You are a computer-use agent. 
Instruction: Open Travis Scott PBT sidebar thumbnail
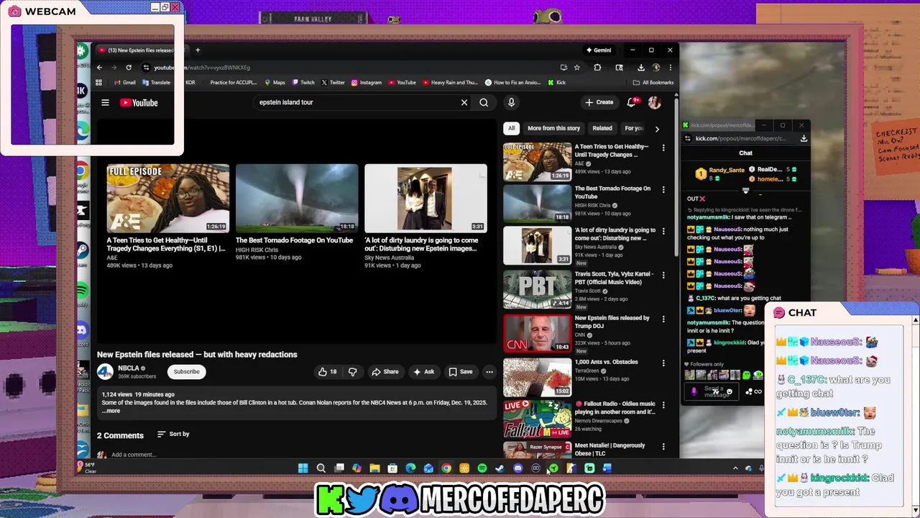pos(537,289)
